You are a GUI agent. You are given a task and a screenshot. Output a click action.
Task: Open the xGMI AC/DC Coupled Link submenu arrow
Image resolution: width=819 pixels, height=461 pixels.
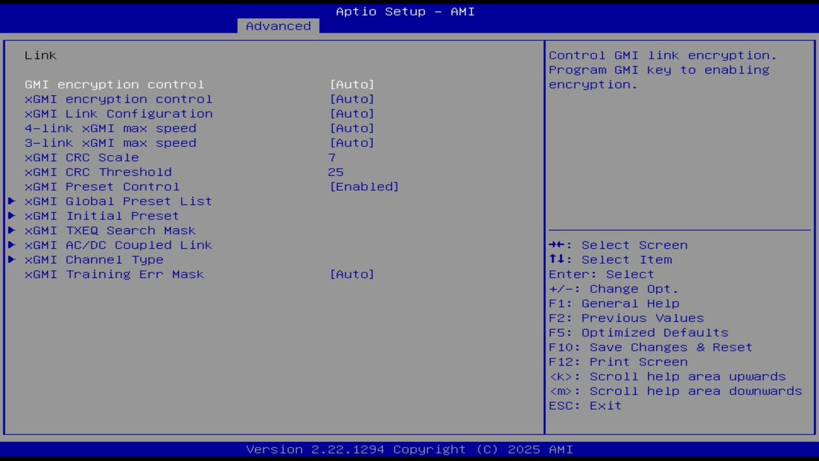(12, 245)
